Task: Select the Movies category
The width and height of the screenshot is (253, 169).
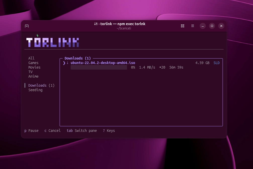Action: click(x=34, y=67)
